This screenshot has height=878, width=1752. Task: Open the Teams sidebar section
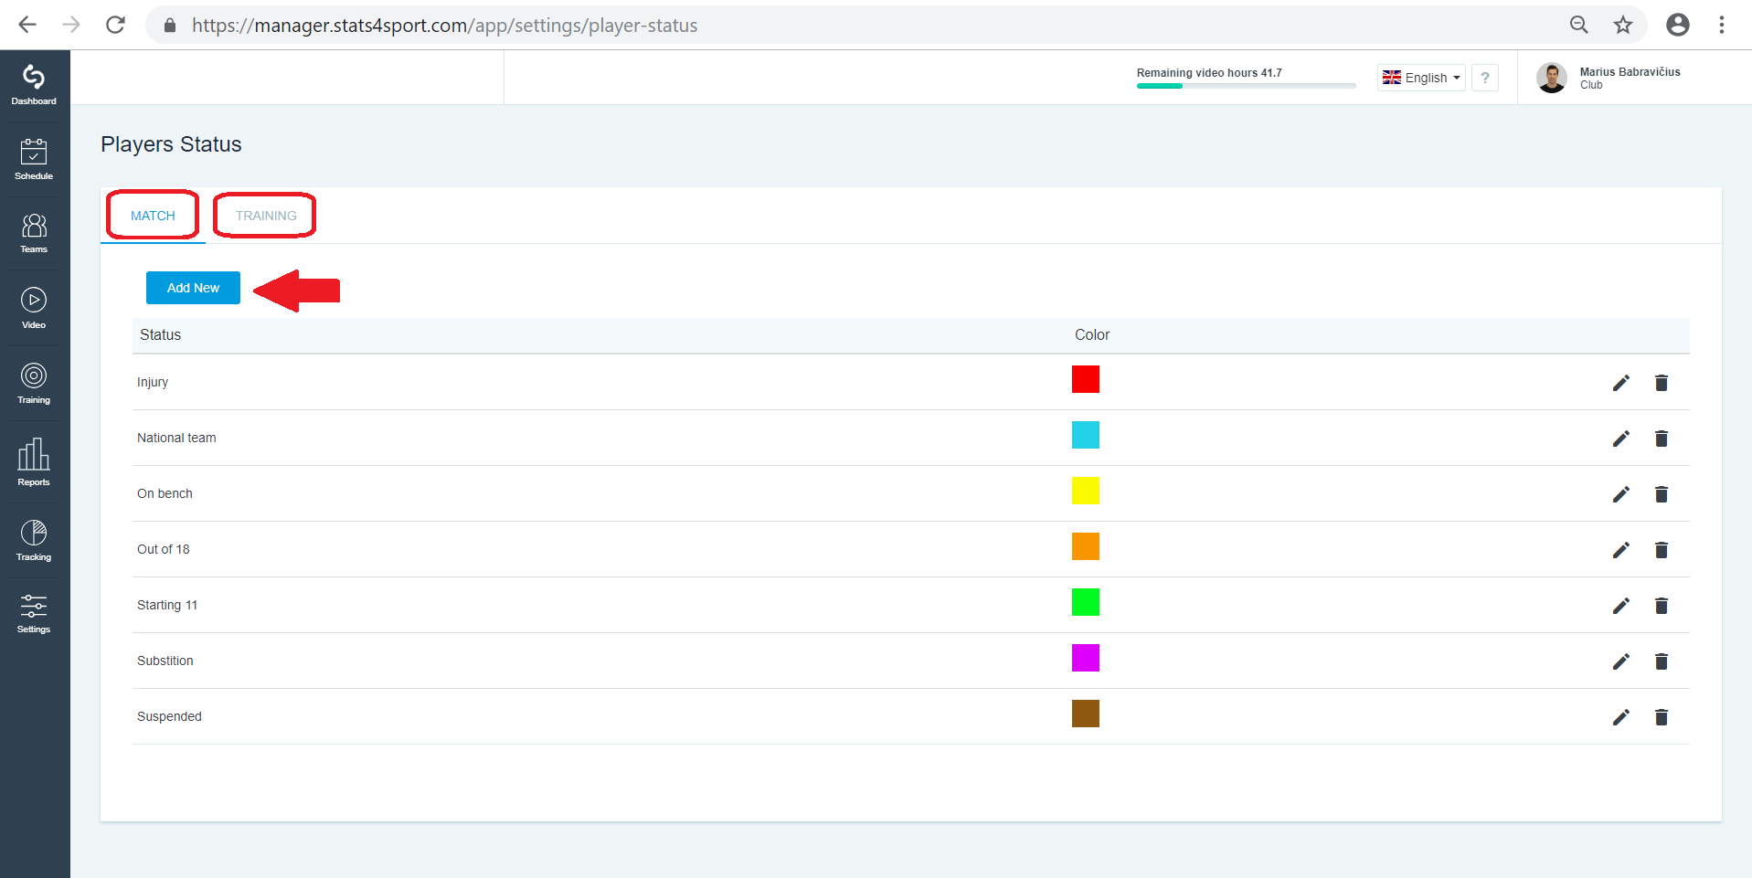[x=34, y=233]
